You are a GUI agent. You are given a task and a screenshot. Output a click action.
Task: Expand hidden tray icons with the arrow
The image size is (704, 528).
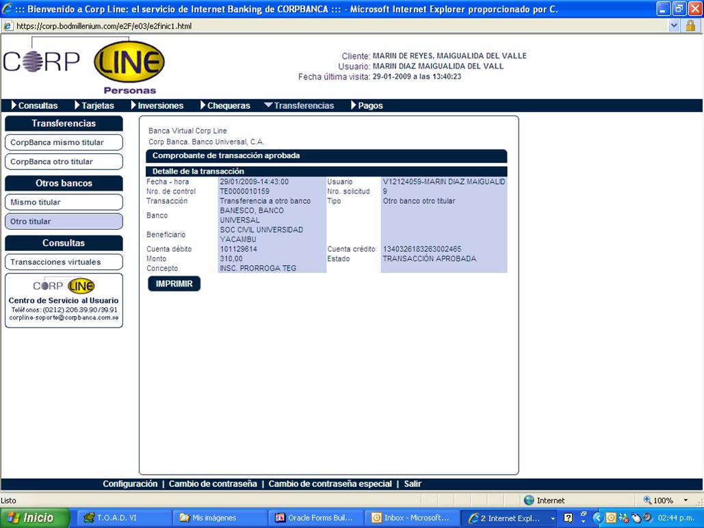(597, 518)
